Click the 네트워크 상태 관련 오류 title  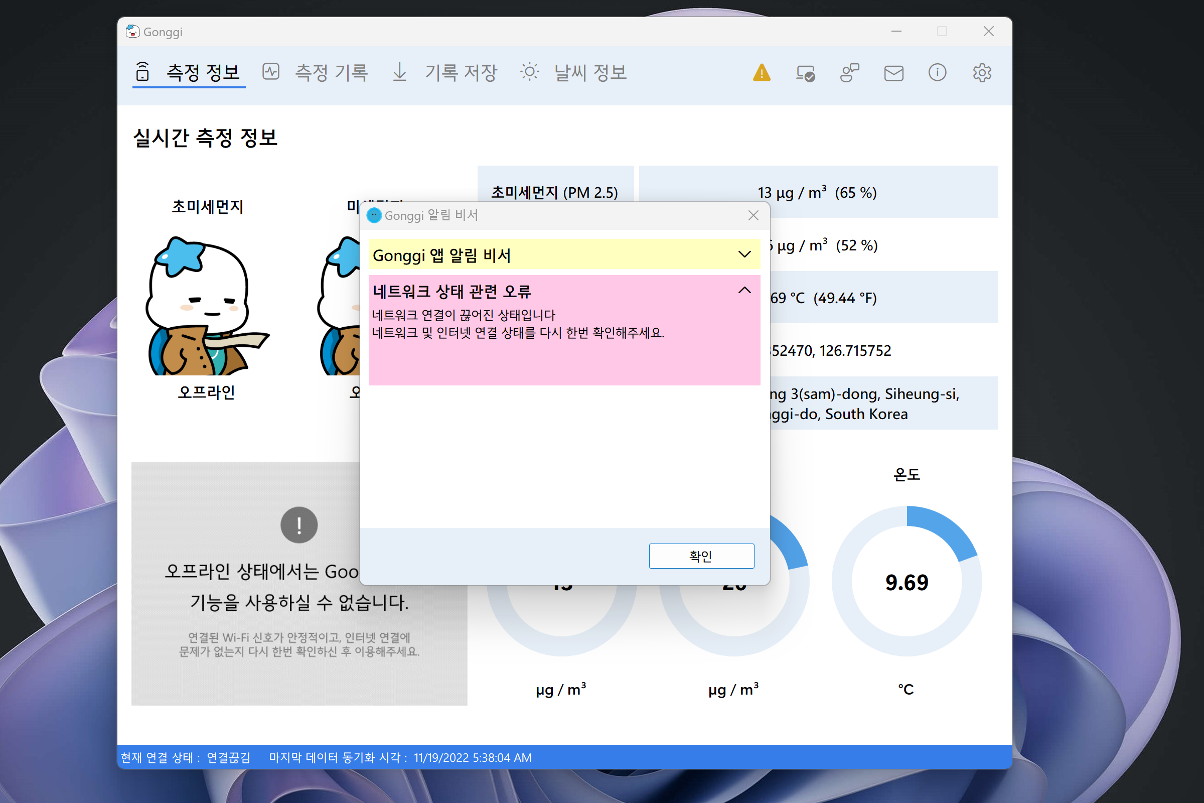point(452,292)
